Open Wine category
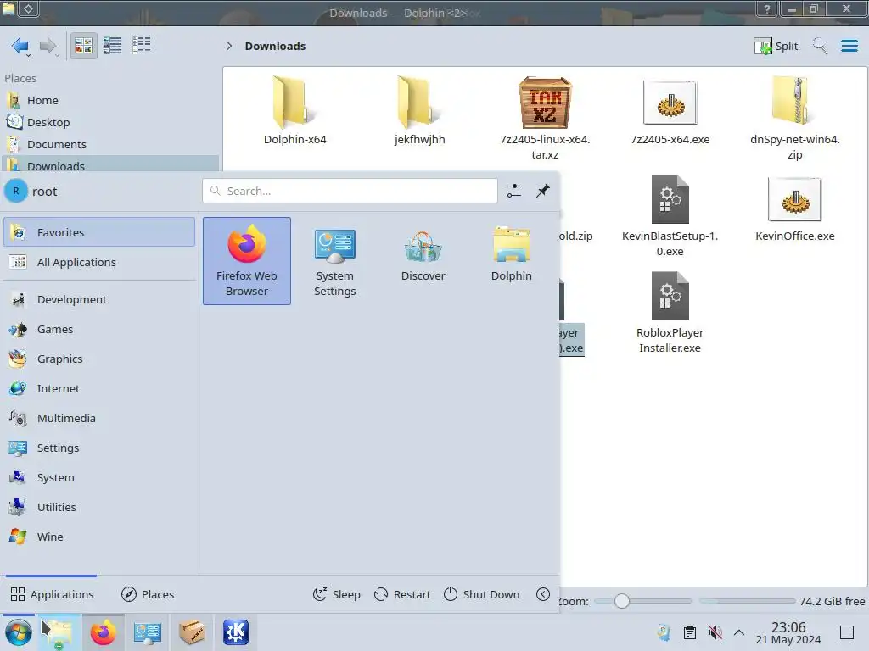The width and height of the screenshot is (869, 651). point(99,537)
